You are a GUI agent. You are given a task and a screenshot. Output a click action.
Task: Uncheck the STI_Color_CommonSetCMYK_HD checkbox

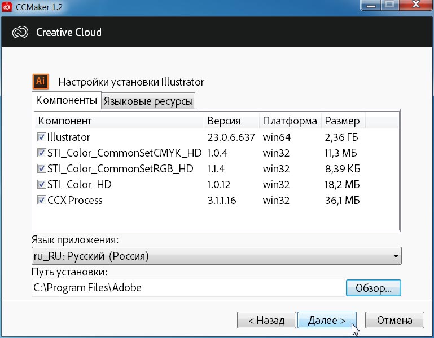coord(42,153)
